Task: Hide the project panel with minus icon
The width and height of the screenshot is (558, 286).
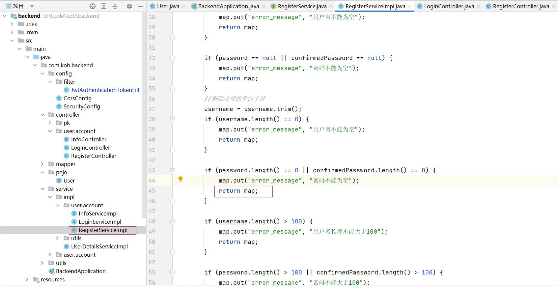Action: click(x=141, y=6)
